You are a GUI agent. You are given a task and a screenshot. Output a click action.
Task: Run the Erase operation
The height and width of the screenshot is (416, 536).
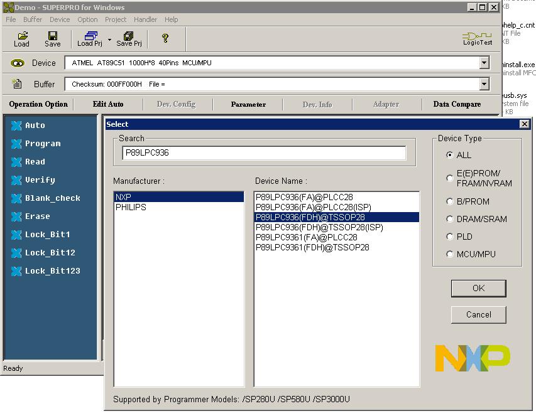pos(30,216)
